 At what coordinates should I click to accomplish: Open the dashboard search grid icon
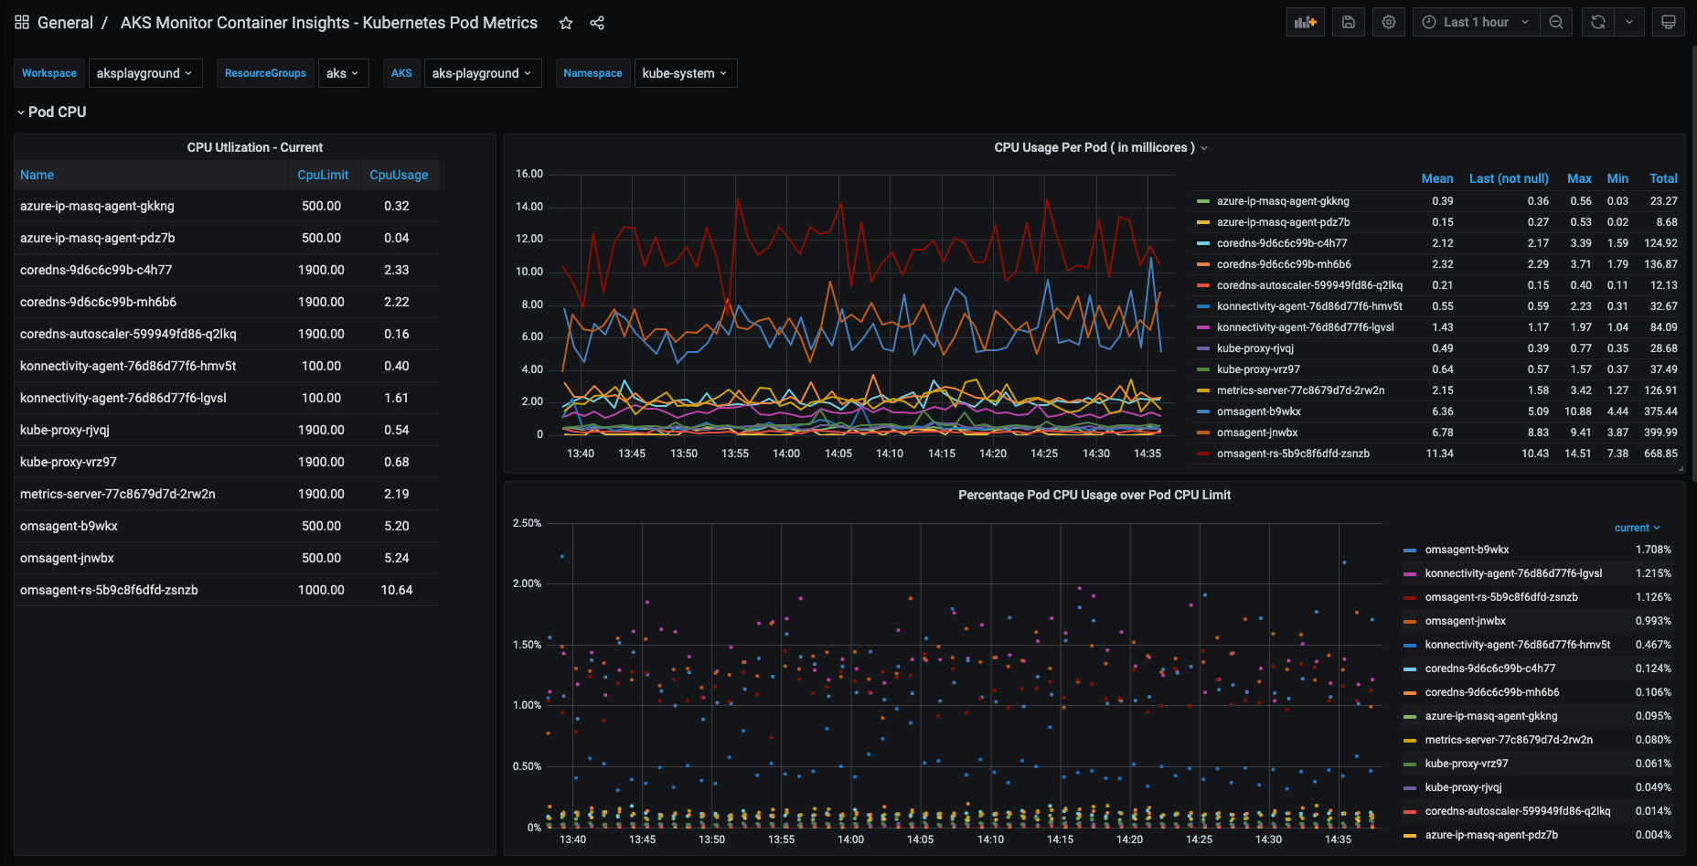point(22,22)
